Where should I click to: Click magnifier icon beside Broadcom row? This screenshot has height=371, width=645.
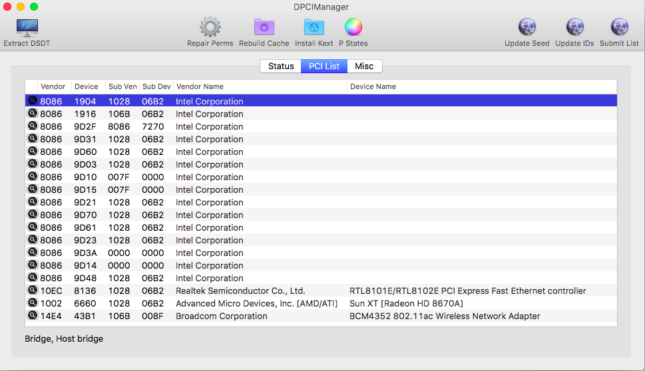click(x=32, y=316)
